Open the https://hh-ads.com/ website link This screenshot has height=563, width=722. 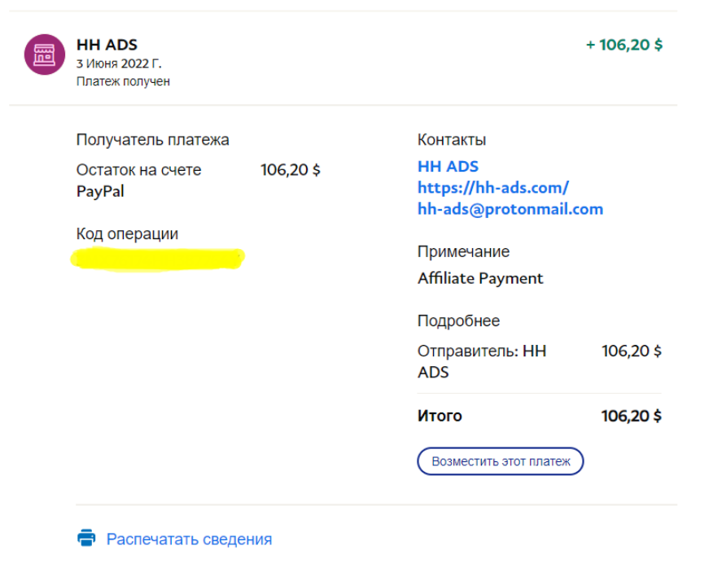pyautogui.click(x=492, y=187)
